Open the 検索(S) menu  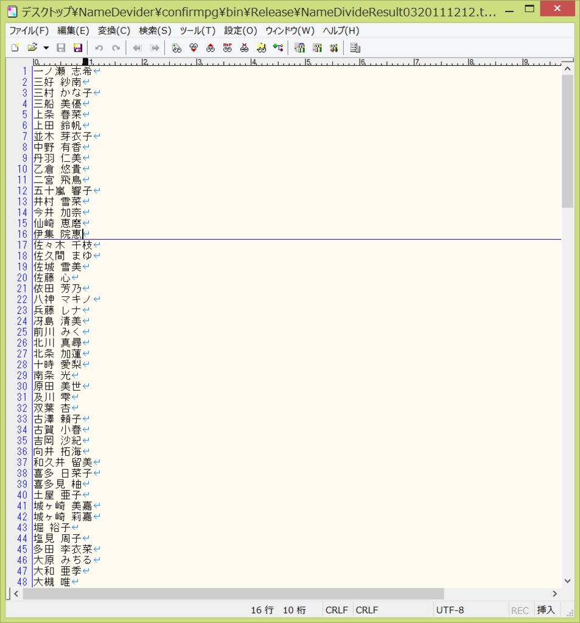(x=155, y=30)
